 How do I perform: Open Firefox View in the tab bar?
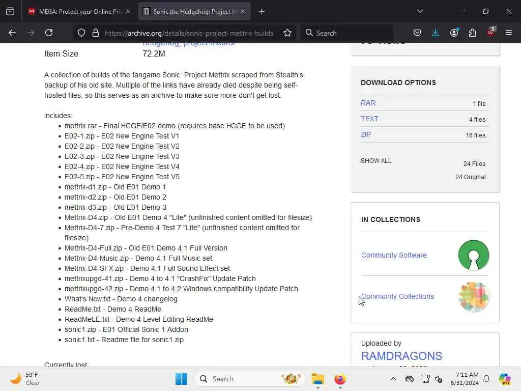pyautogui.click(x=10, y=11)
